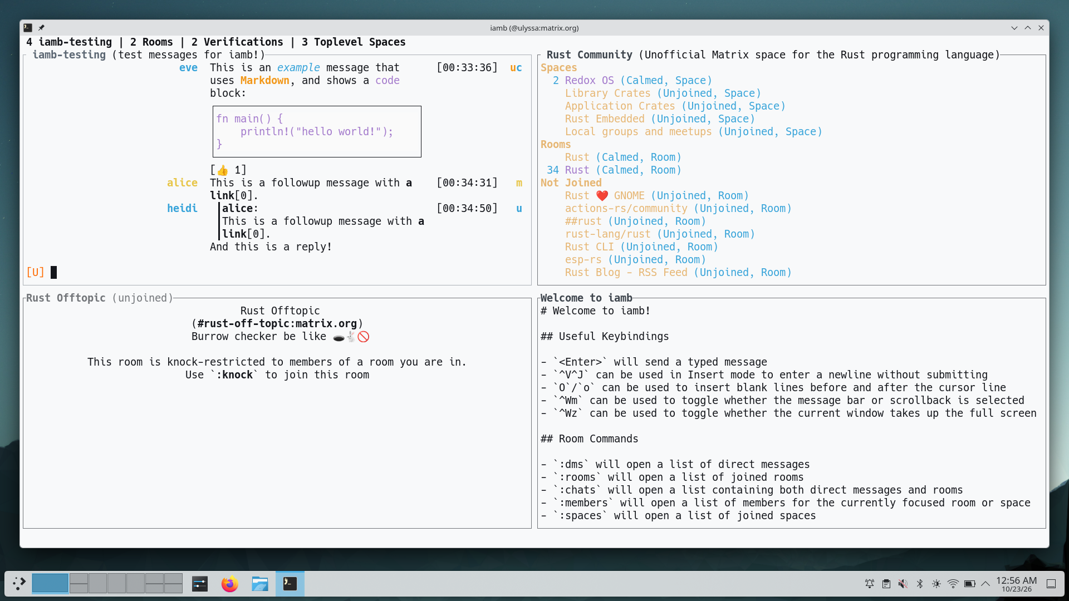
Task: Select the Rust GNOME room row
Action: coord(657,195)
